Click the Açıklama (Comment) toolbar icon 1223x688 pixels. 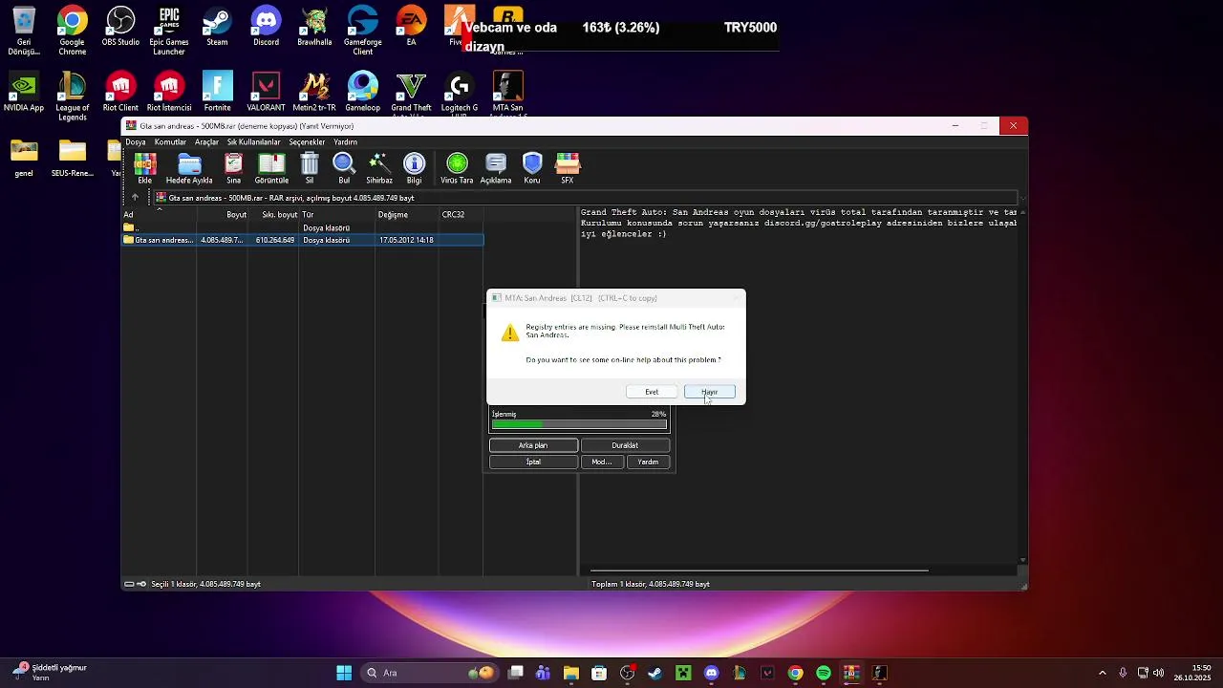tap(496, 168)
